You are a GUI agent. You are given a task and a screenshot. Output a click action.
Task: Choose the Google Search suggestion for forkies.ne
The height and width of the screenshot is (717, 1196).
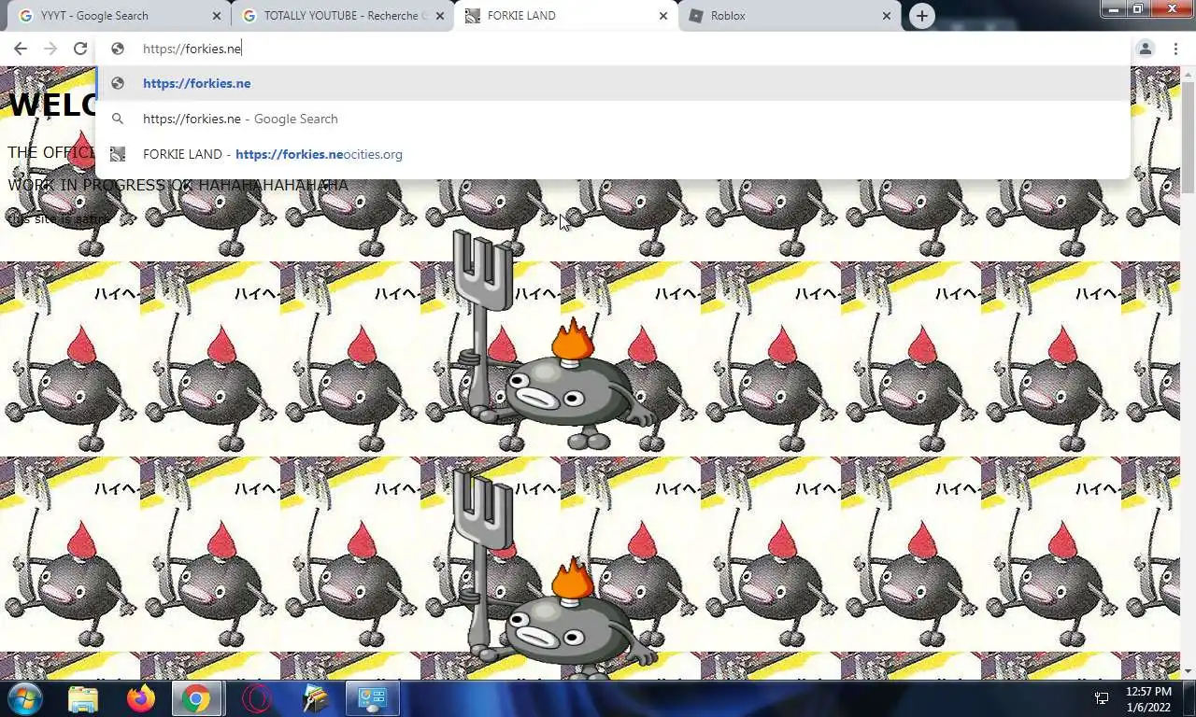point(613,119)
